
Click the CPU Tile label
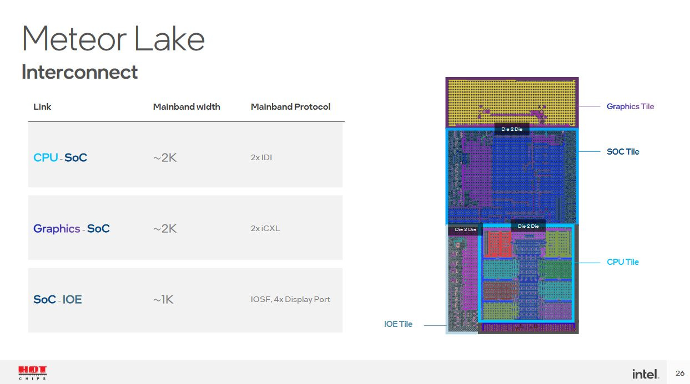[x=623, y=262]
